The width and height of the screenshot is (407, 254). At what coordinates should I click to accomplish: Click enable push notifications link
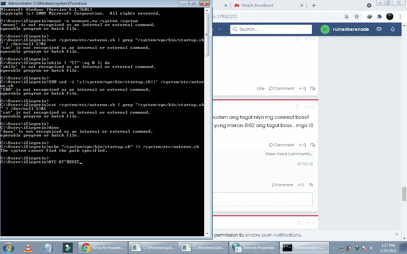tap(273, 235)
